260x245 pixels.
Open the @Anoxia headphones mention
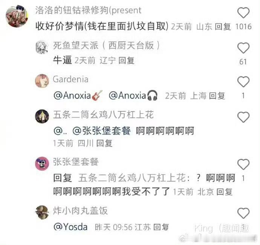[x=133, y=96]
